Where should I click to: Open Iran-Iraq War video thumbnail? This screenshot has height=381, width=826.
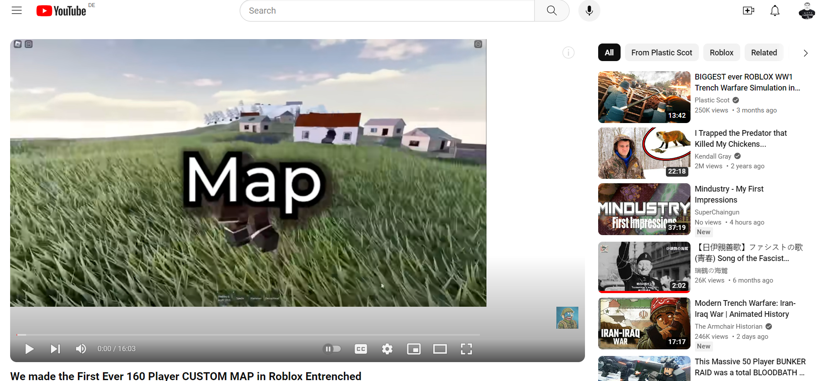644,323
